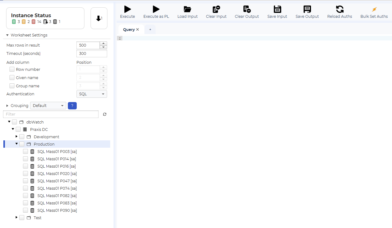Click the blue question mark help button
Image resolution: width=392 pixels, height=228 pixels.
point(72,106)
